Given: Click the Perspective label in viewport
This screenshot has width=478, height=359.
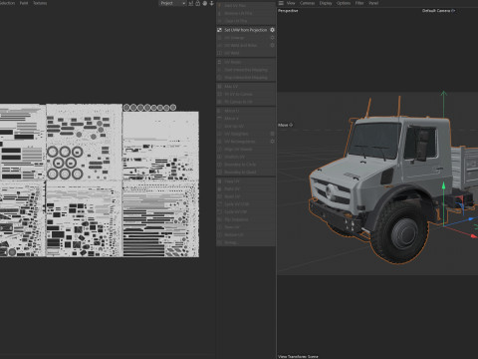Looking at the screenshot, I should tap(288, 11).
